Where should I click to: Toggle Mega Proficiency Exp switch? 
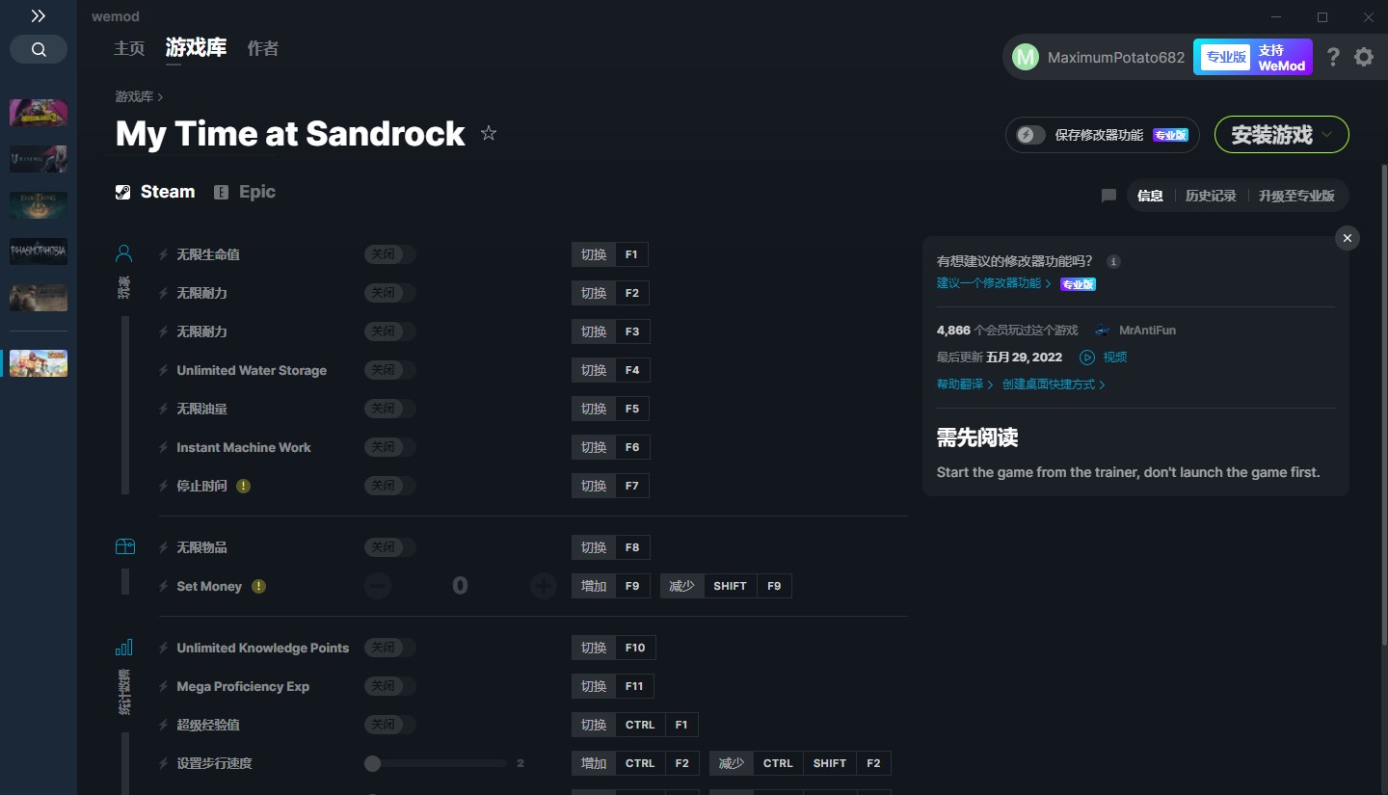coord(389,686)
